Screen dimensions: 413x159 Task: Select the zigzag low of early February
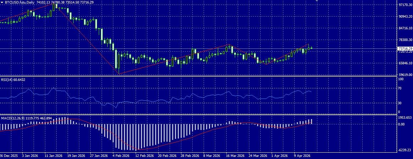(x=119, y=74)
